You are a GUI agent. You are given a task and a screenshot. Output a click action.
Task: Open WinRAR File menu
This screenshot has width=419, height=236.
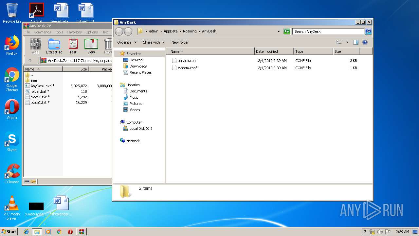pyautogui.click(x=27, y=32)
